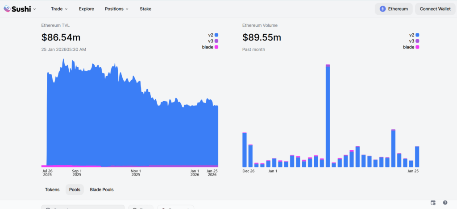The height and width of the screenshot is (209, 457).
Task: Click the tallest bar in Volume chart
Action: (x=328, y=116)
